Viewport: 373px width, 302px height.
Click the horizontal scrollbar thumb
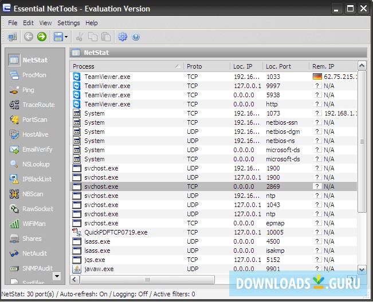click(x=147, y=280)
